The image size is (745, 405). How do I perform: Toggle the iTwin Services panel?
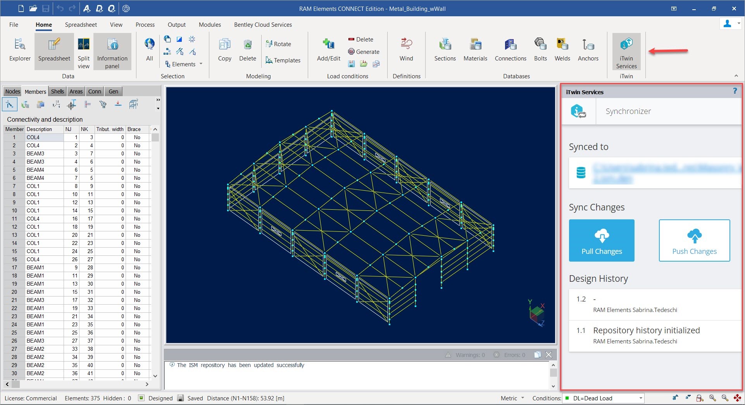pos(626,52)
